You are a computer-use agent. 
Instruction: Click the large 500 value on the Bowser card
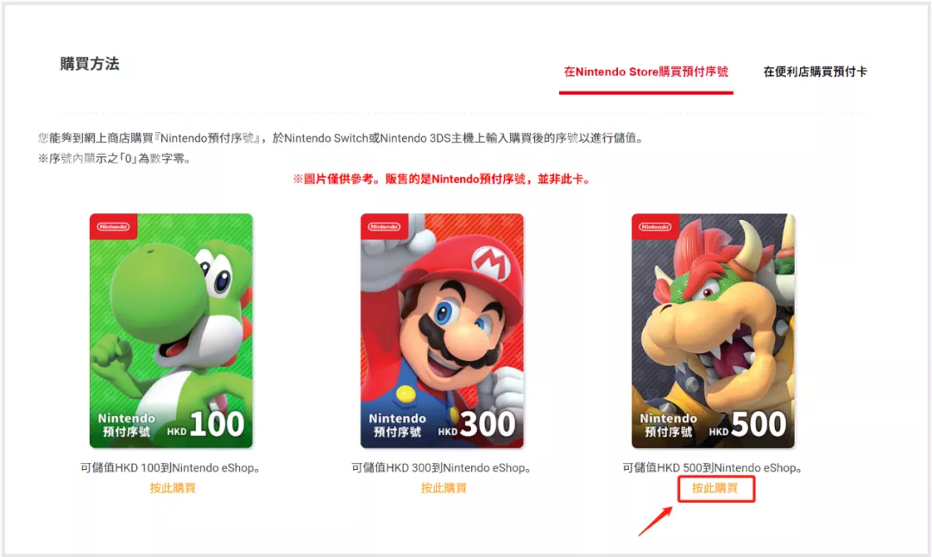tap(759, 424)
